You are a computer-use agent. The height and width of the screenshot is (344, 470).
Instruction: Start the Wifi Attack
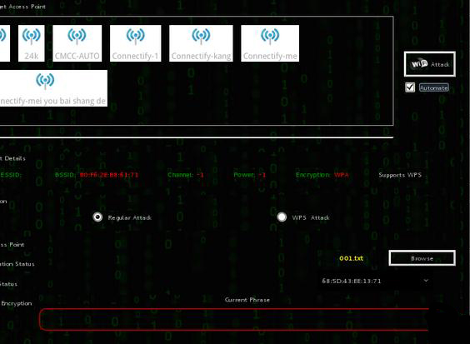click(x=429, y=64)
